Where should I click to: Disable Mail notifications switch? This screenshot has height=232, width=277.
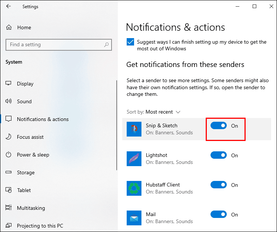(219, 215)
